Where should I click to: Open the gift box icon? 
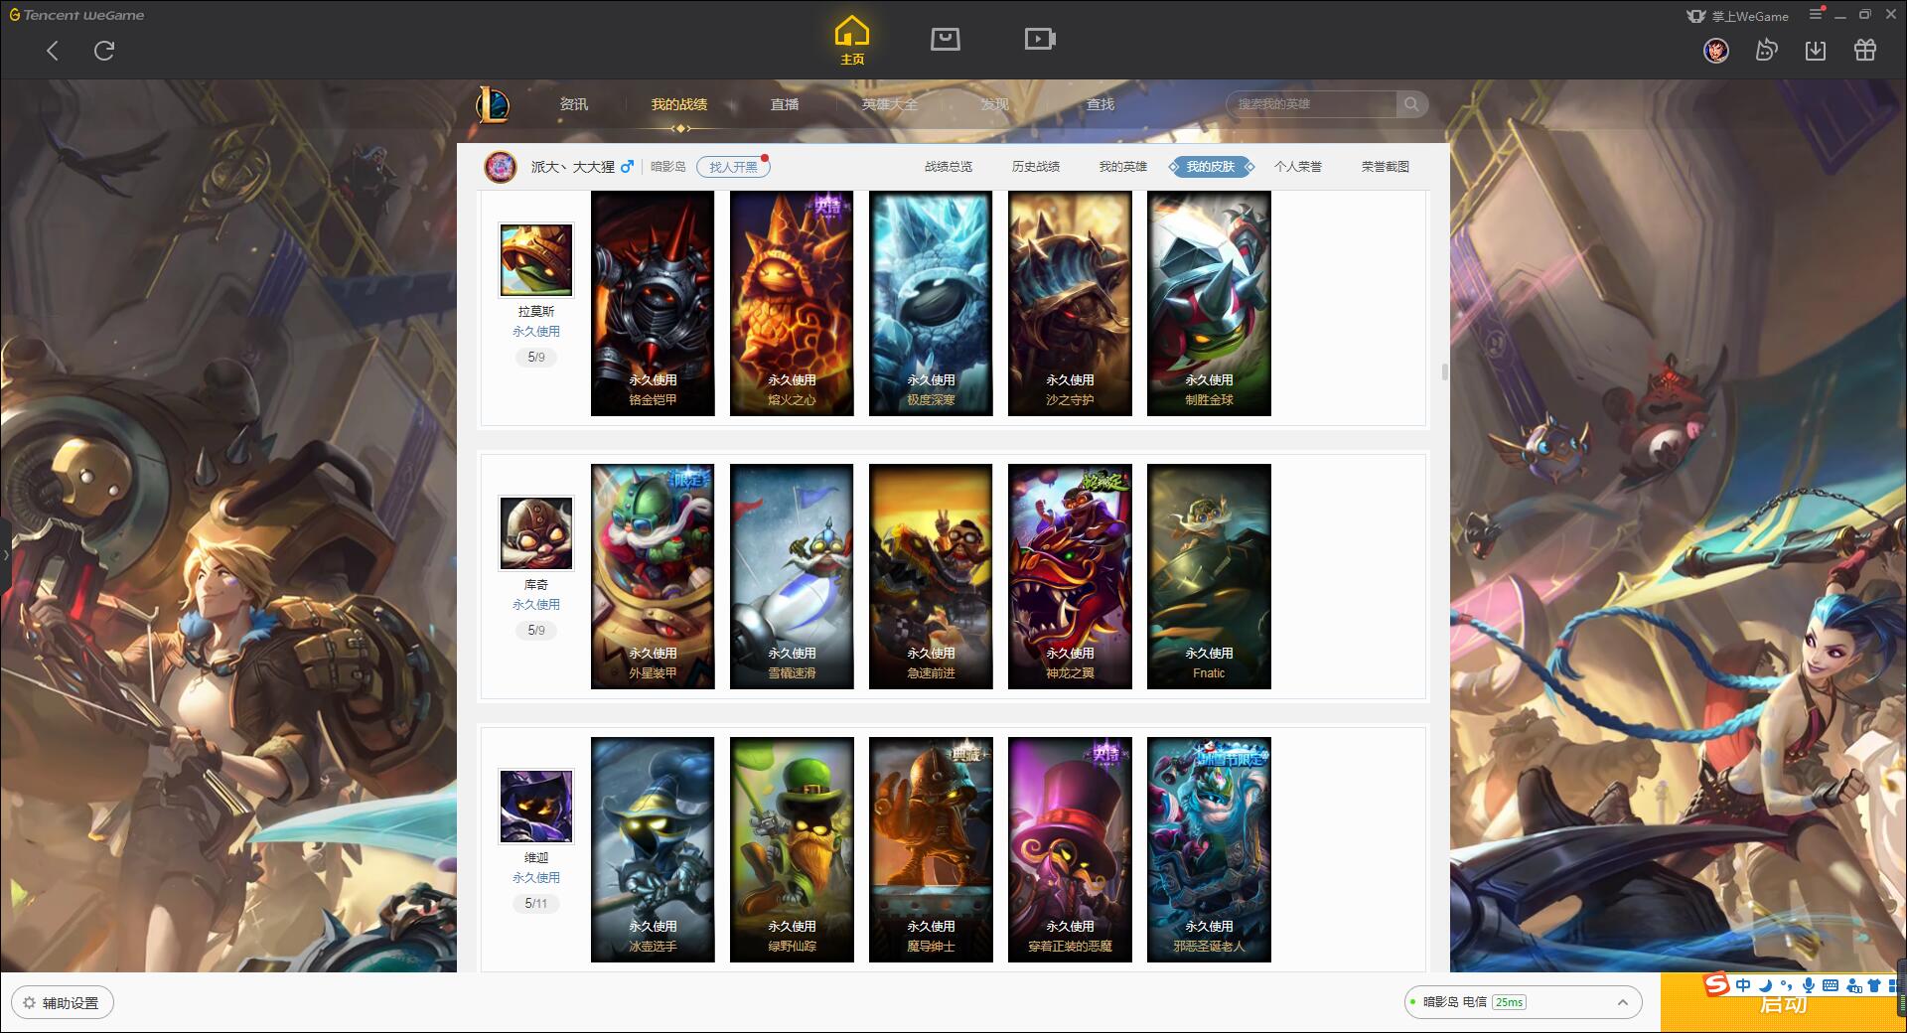(x=1865, y=50)
